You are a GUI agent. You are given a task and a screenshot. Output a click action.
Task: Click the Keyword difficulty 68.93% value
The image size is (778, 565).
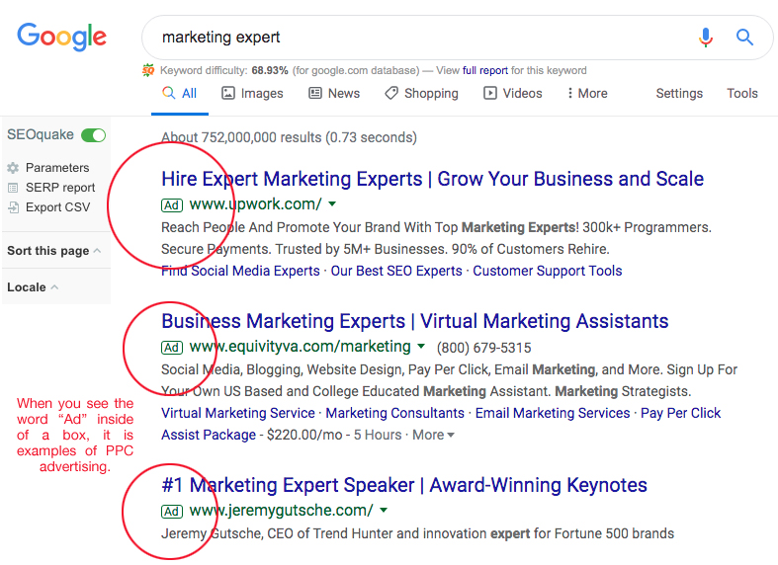[x=270, y=70]
